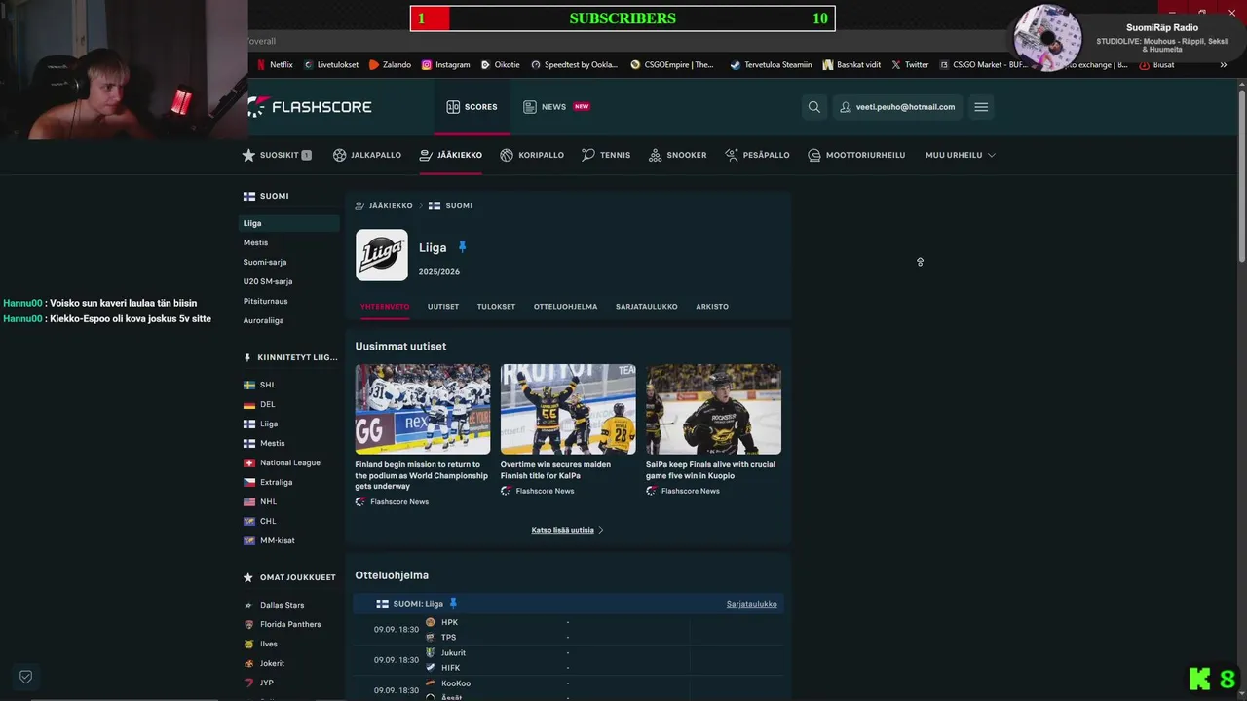Open the Otteluohjelma tab
Screen dimensions: 1247x701
click(565, 307)
